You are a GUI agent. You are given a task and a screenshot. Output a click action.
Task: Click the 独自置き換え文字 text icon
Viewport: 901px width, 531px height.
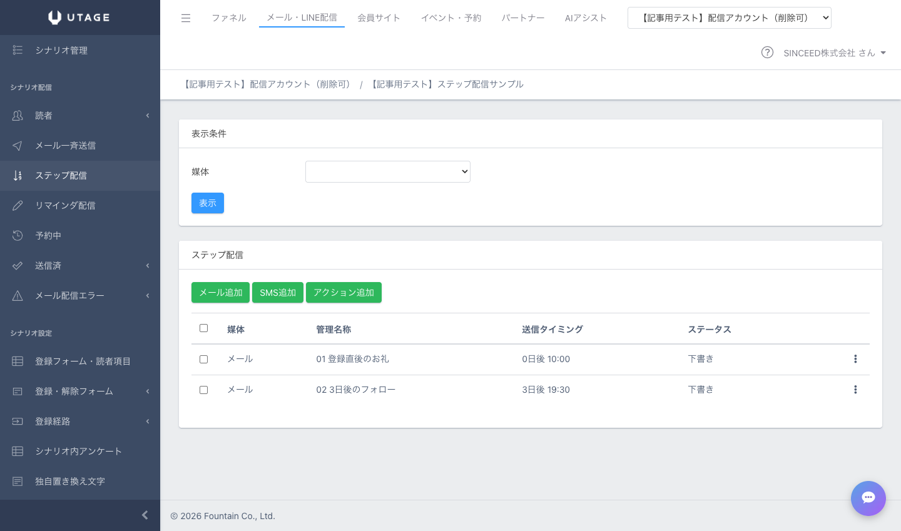pos(18,482)
